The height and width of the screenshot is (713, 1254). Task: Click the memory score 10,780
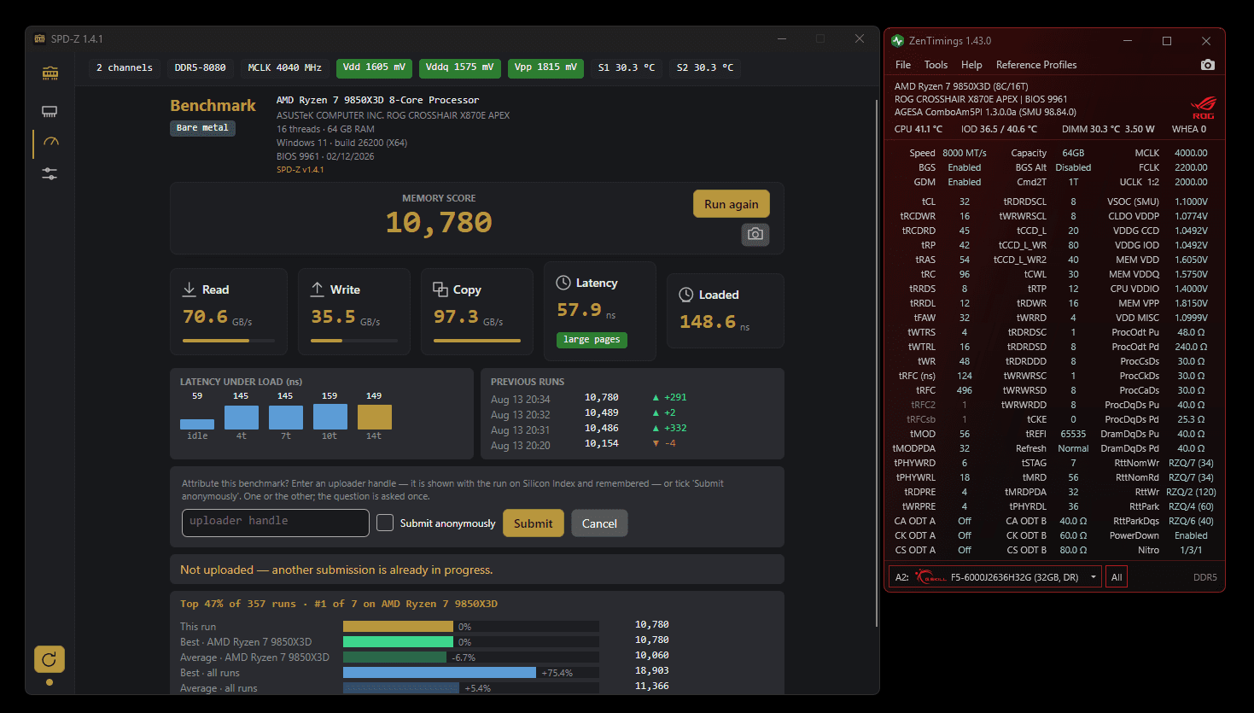pos(439,223)
